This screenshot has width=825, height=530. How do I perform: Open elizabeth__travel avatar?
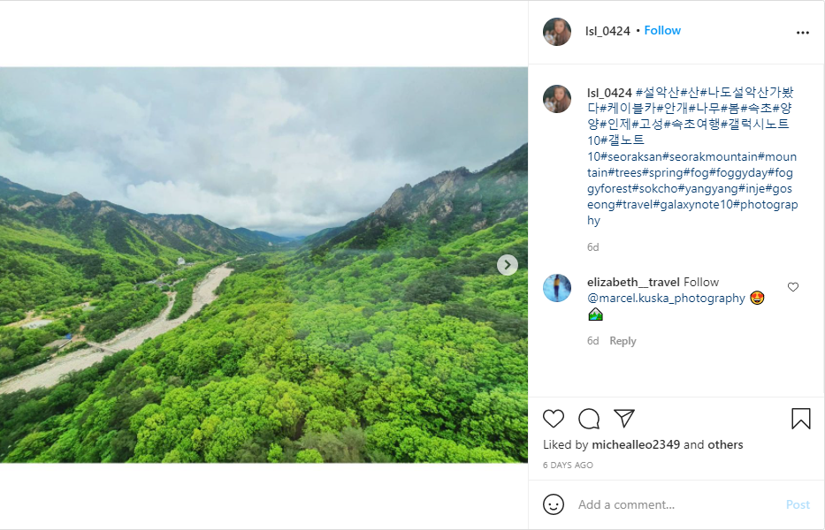[557, 288]
